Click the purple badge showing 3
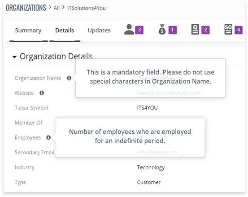 (x=139, y=30)
